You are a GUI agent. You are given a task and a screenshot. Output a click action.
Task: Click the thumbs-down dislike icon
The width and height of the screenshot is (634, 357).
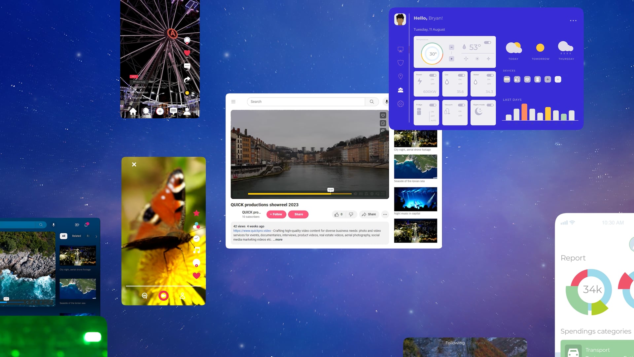tap(351, 214)
